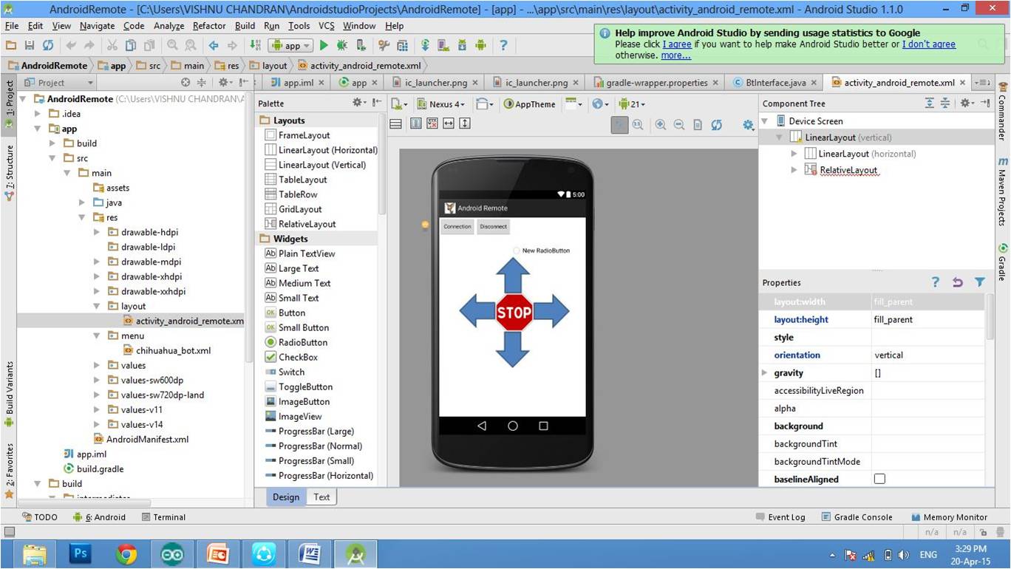Open the Nexus 4 device dropdown
The image size is (1011, 569).
click(x=441, y=104)
